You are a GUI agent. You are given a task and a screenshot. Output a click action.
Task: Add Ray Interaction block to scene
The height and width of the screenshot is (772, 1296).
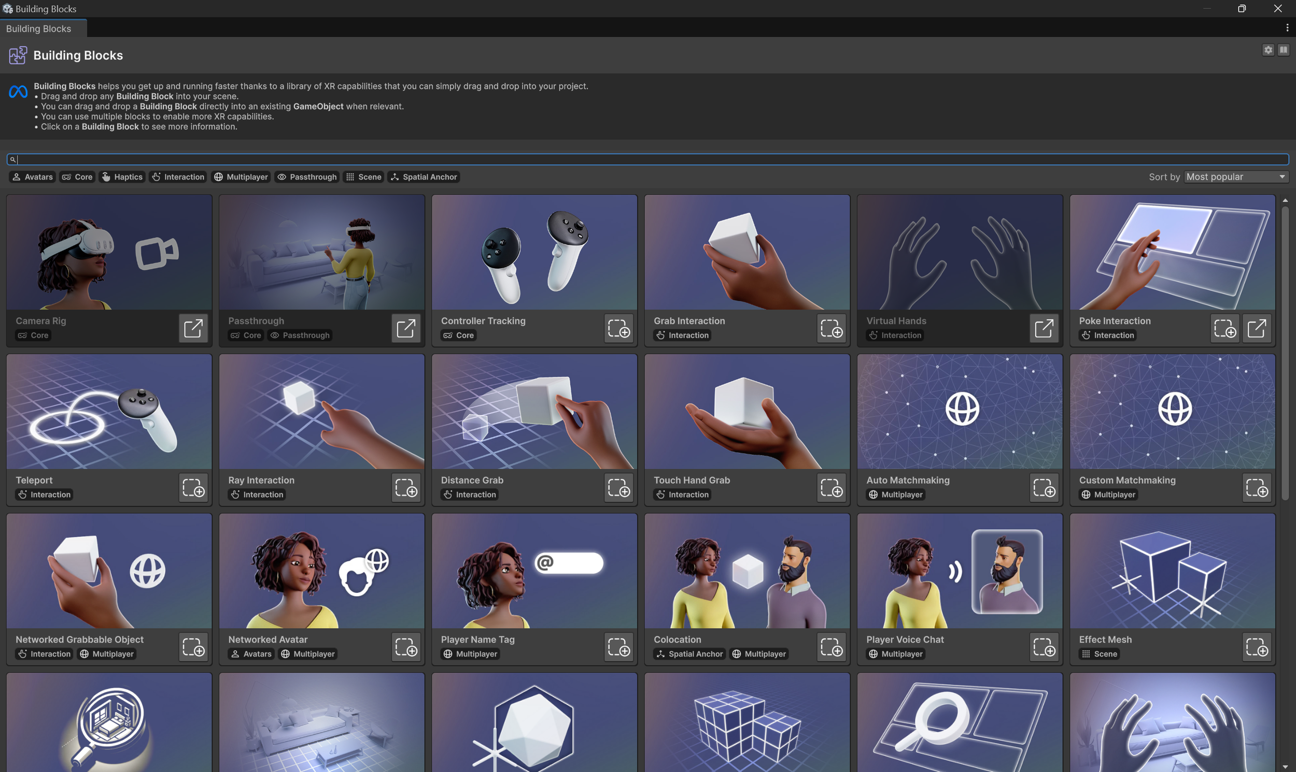click(x=405, y=487)
